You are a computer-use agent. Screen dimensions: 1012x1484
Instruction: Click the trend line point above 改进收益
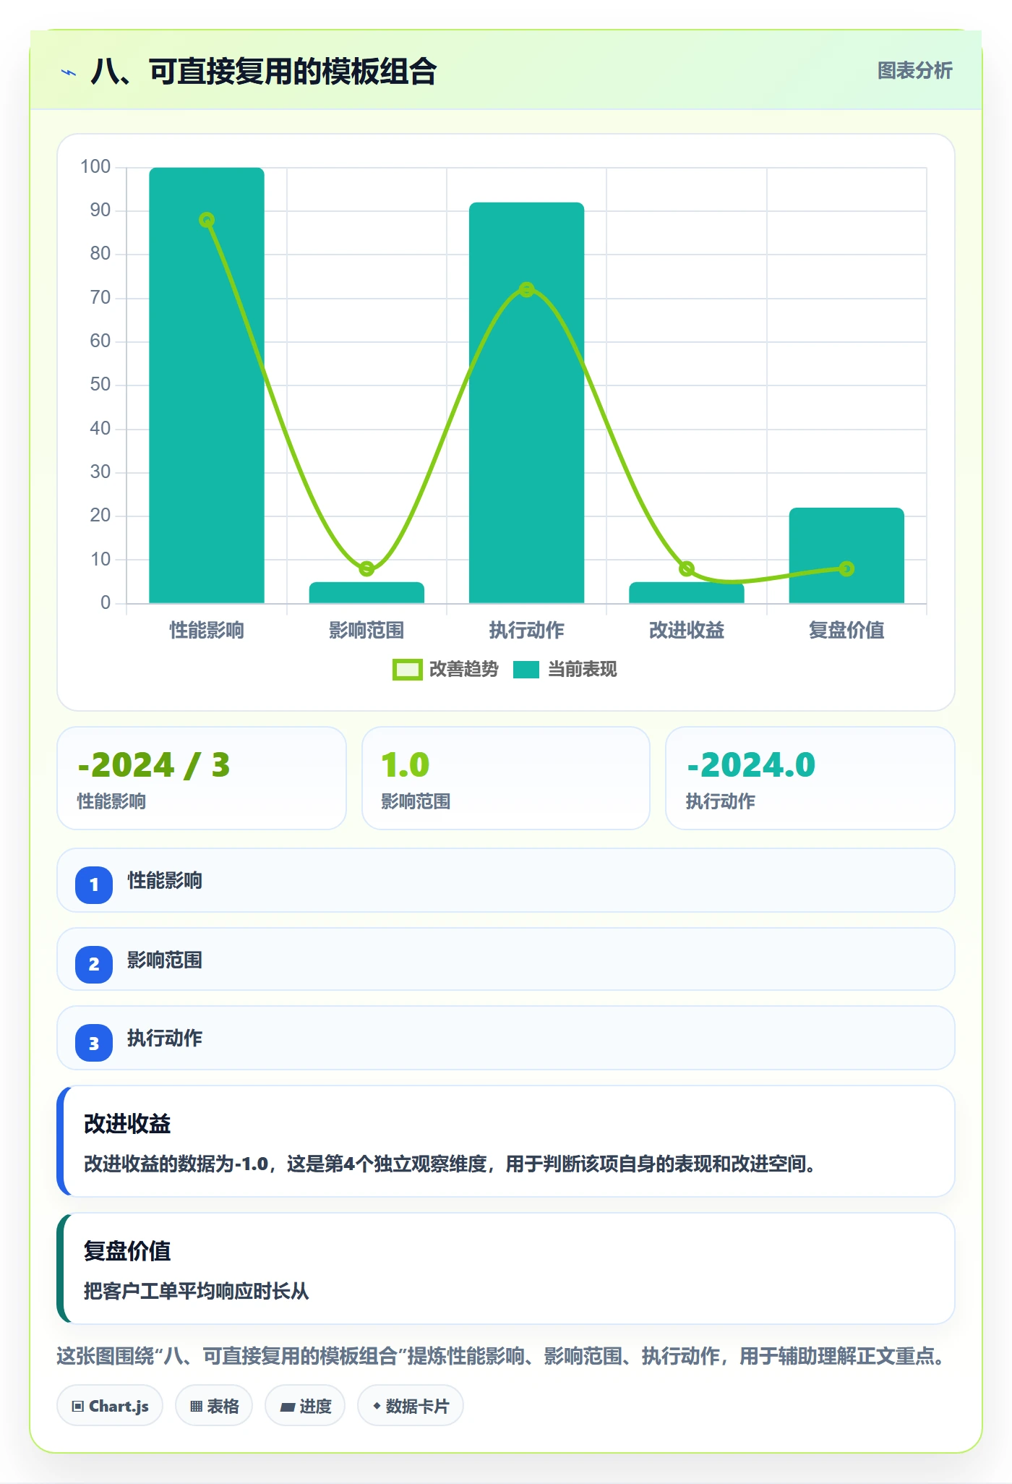pyautogui.click(x=687, y=568)
